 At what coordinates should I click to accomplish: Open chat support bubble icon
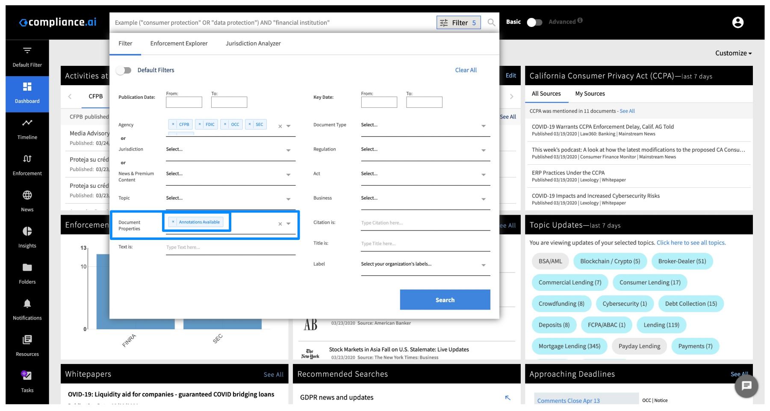(x=746, y=386)
